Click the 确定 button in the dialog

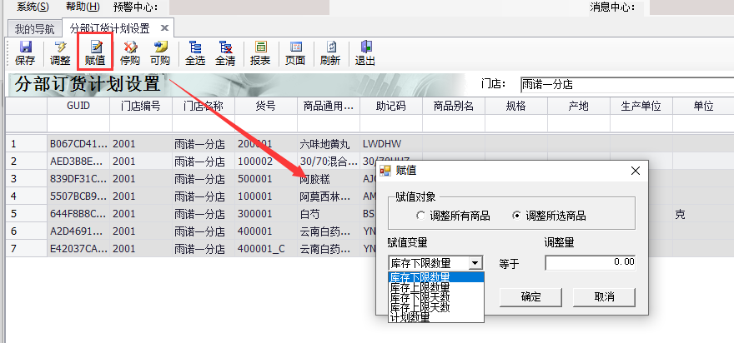point(530,297)
